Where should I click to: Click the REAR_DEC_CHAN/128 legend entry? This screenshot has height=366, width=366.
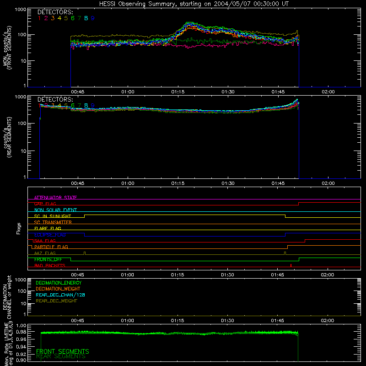point(60,295)
